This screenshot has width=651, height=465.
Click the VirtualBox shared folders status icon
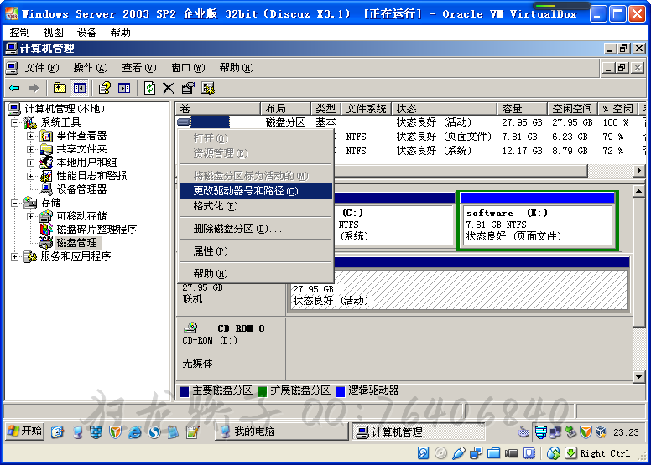(493, 453)
